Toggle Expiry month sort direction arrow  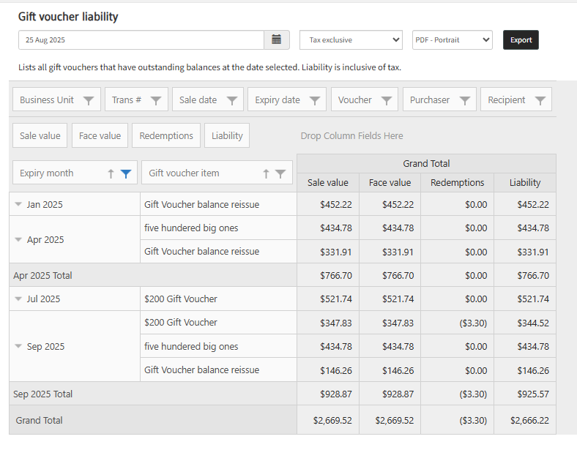pyautogui.click(x=111, y=173)
